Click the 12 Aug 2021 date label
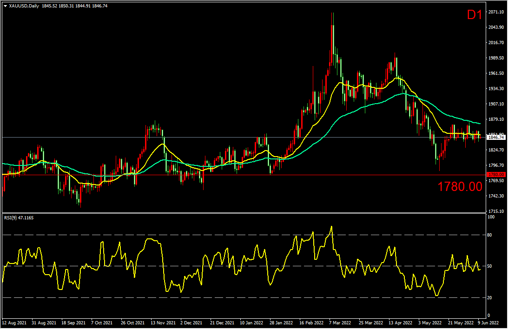 tap(14, 323)
